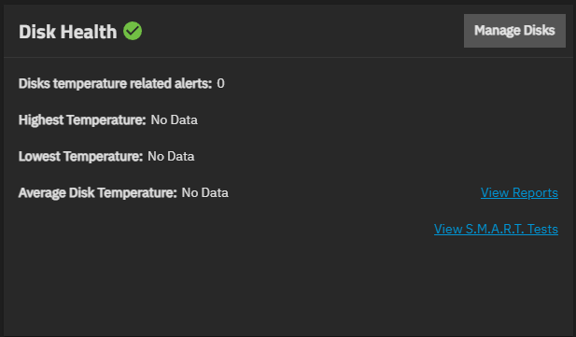Click header space between checkmark and Manage Disks

pos(302,31)
